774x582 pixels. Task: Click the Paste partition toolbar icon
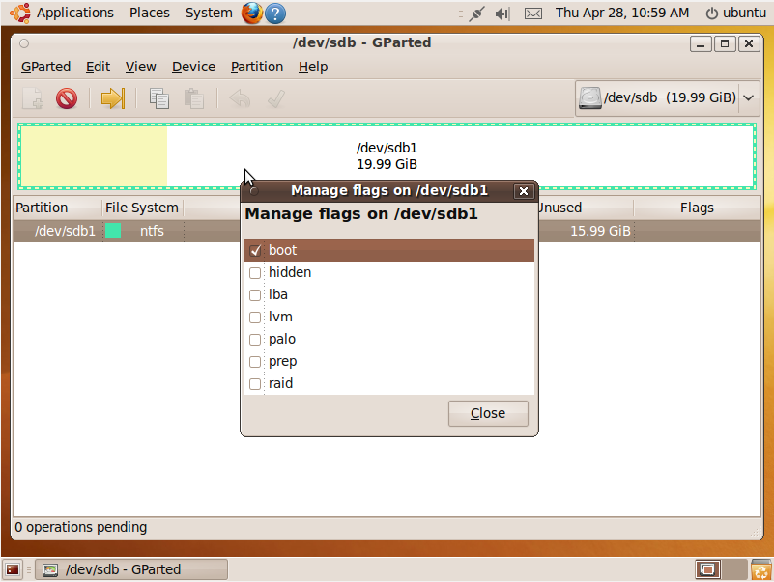point(194,98)
